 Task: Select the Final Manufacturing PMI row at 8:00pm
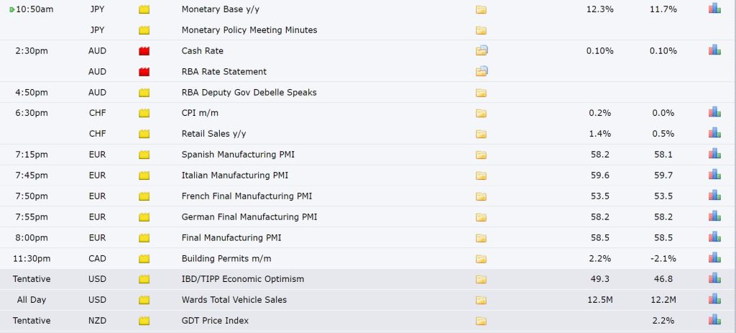pos(368,237)
